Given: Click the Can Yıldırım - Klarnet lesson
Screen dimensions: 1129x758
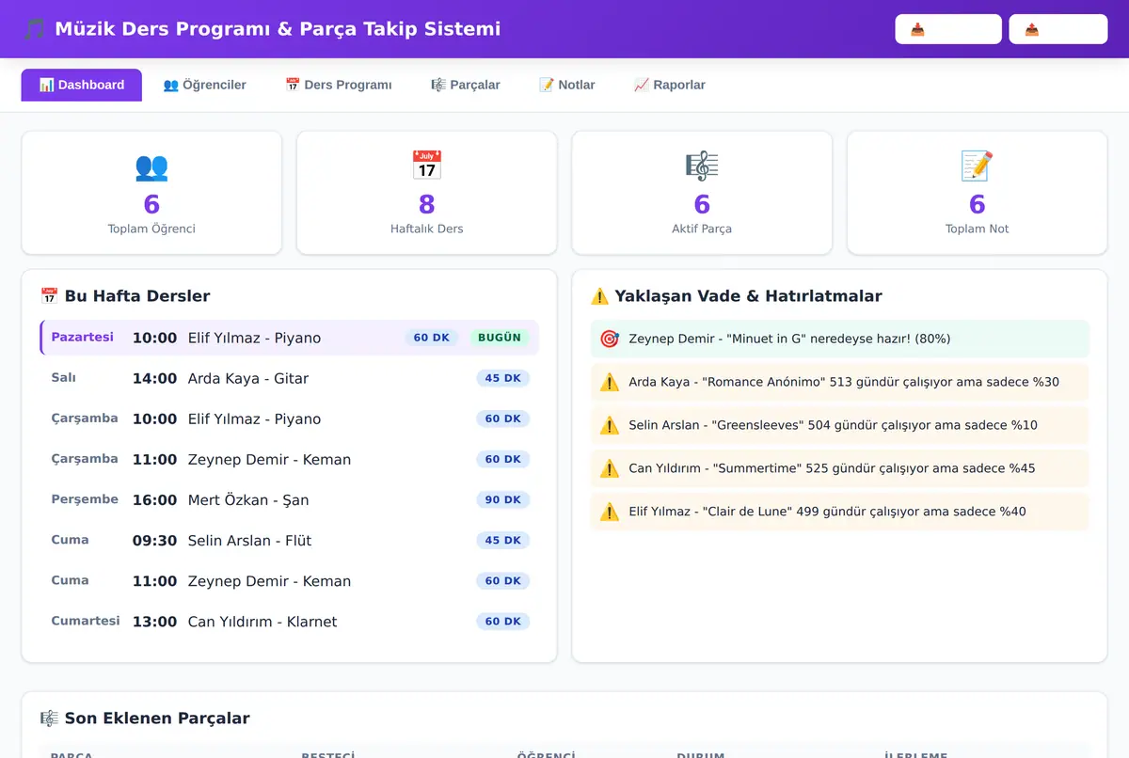Looking at the screenshot, I should (x=290, y=621).
